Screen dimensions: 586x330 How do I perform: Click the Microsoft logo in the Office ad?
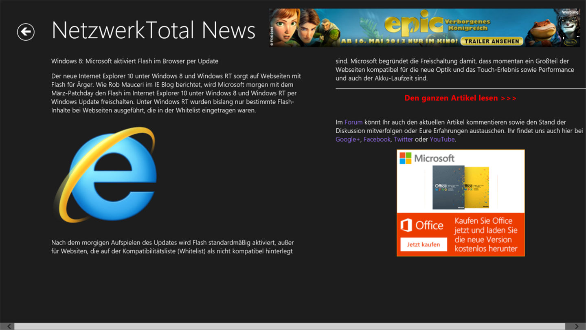pyautogui.click(x=427, y=158)
